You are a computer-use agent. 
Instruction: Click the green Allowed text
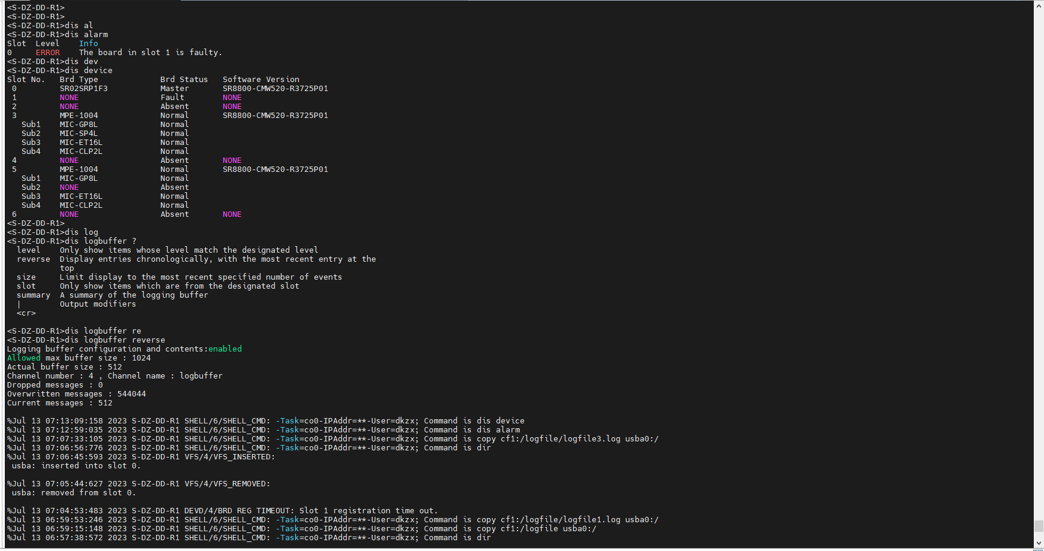(24, 358)
